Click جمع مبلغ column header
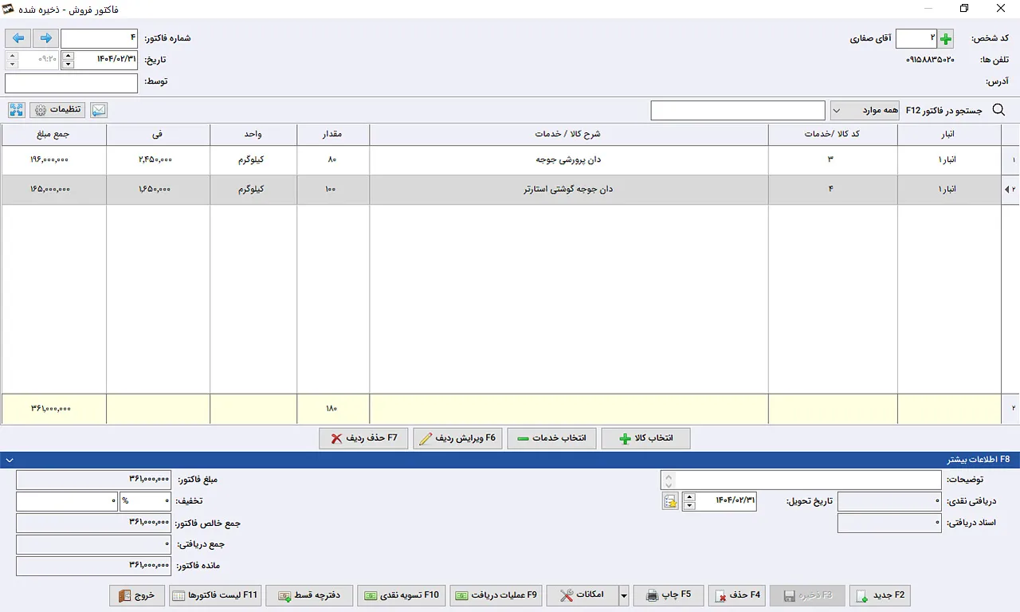 click(x=54, y=134)
